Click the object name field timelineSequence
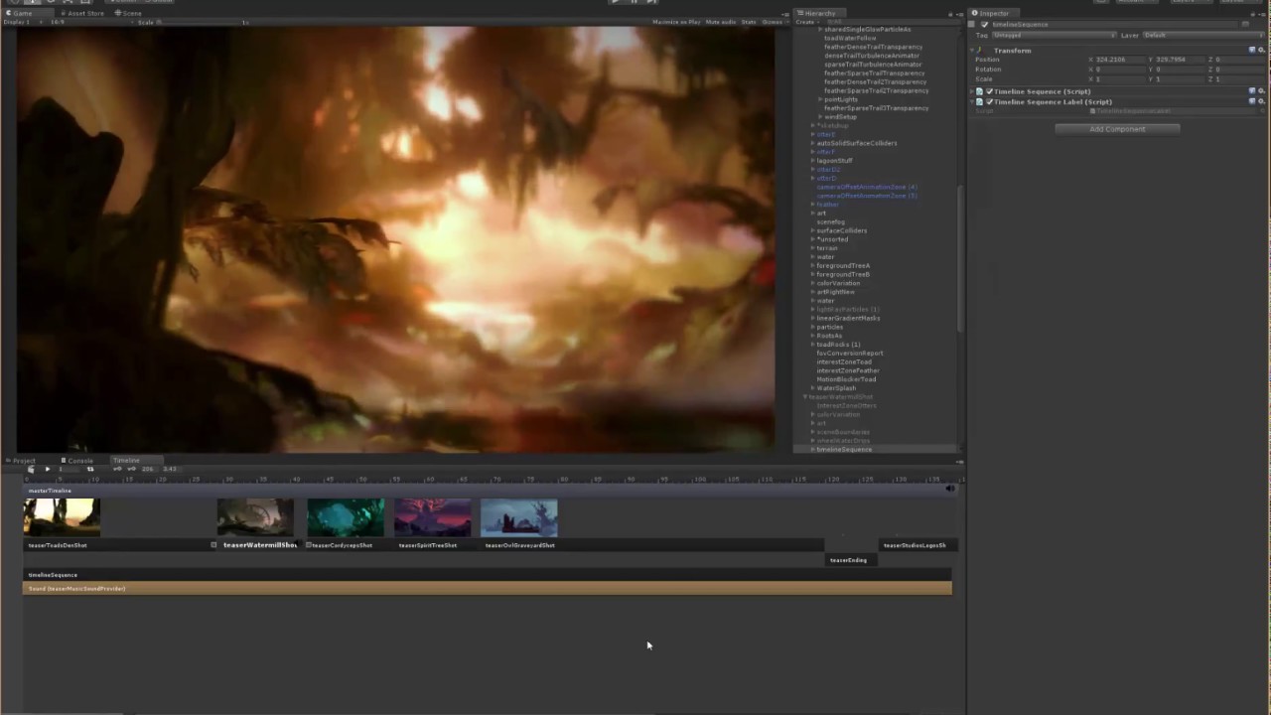The width and height of the screenshot is (1271, 715). pos(1114,25)
